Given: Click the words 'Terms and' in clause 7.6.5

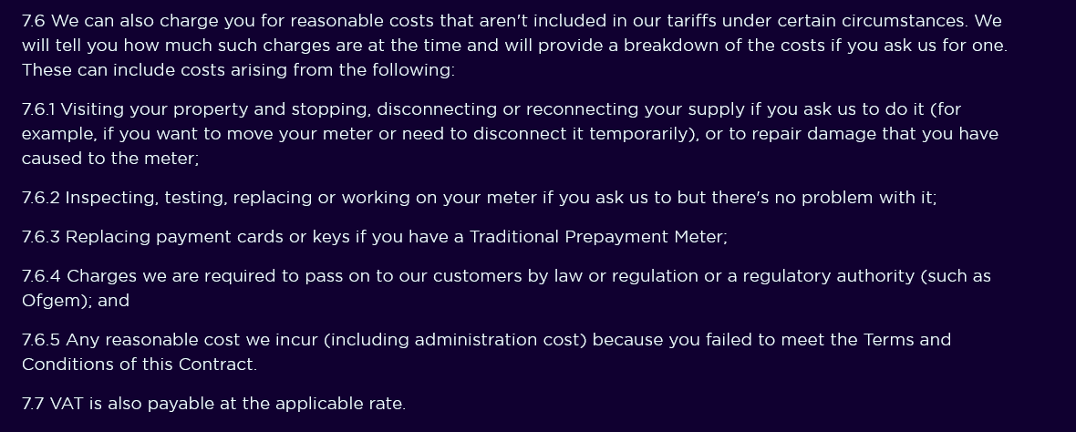Looking at the screenshot, I should [x=907, y=340].
